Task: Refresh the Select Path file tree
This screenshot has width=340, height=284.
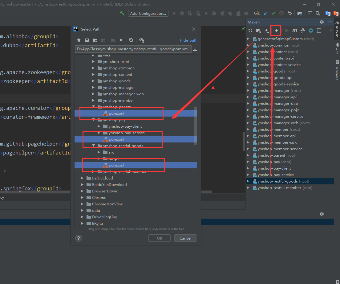Action: tap(131, 40)
